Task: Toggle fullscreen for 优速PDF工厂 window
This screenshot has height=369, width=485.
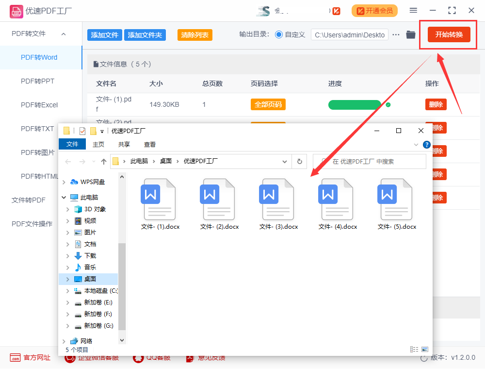Action: pos(452,11)
